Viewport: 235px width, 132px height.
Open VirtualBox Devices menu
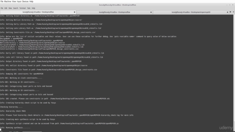[25, 1]
